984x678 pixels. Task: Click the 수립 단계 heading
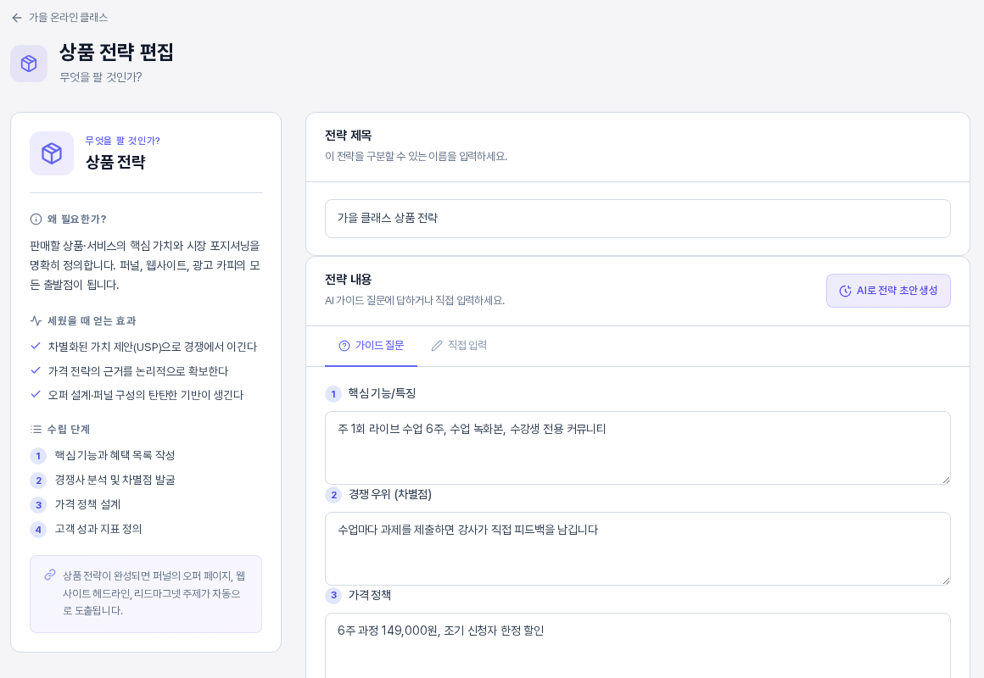69,429
